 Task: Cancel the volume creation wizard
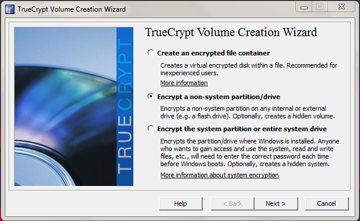pyautogui.click(x=327, y=204)
